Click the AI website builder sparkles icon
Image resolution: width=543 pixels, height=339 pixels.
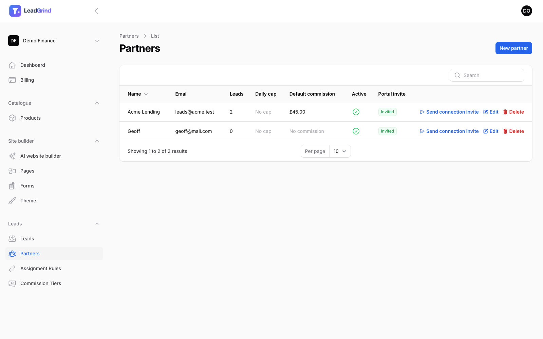point(12,156)
